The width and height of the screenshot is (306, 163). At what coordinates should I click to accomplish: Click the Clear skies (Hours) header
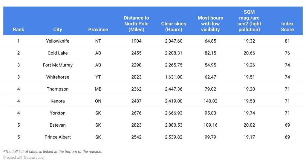coord(174,27)
